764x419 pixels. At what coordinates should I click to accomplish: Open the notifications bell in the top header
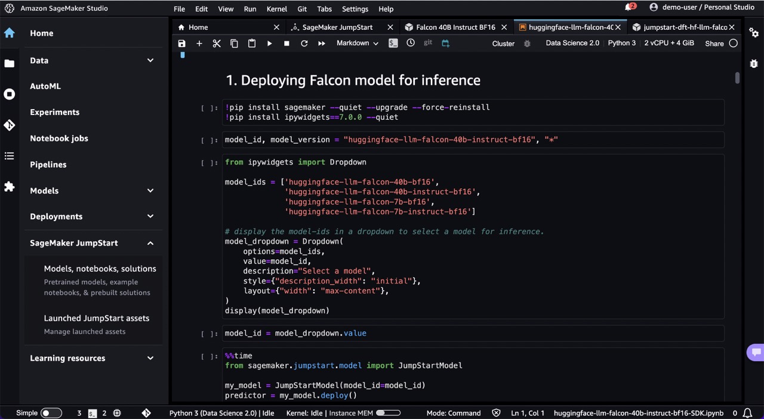629,7
